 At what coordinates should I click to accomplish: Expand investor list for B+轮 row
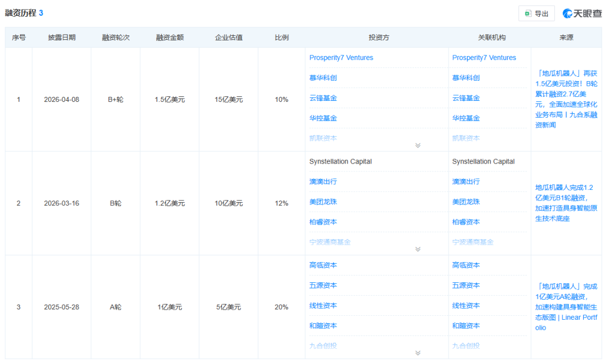(x=417, y=146)
